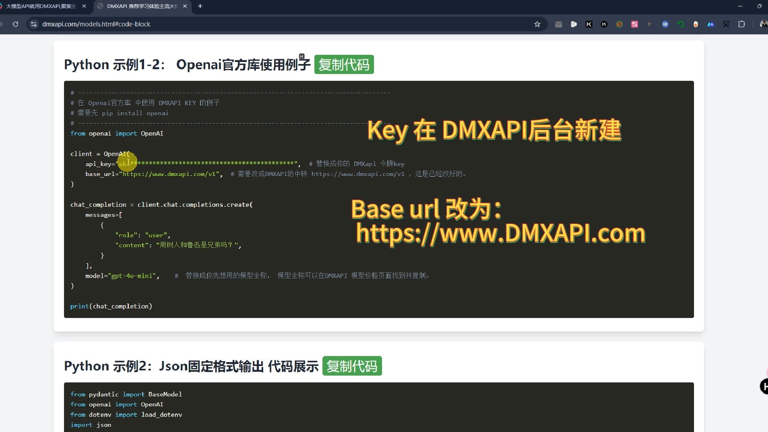Screen dimensions: 768x432
Task: Close the DMXAPI 推荐学习 tab
Action: [x=184, y=6]
